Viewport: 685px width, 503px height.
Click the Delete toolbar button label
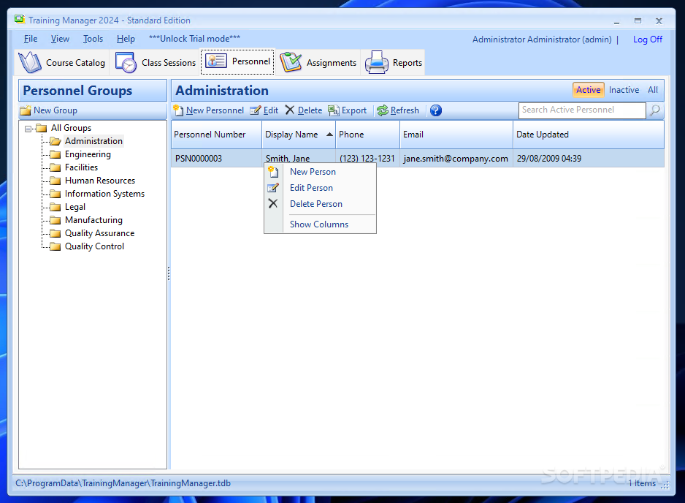310,110
